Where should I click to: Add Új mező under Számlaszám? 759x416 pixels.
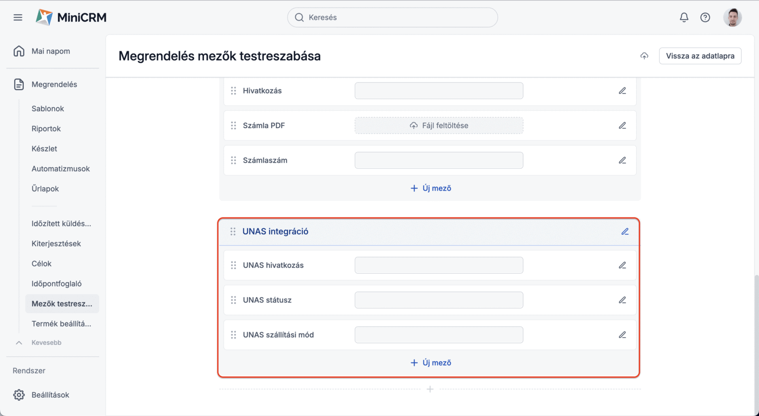pos(430,188)
